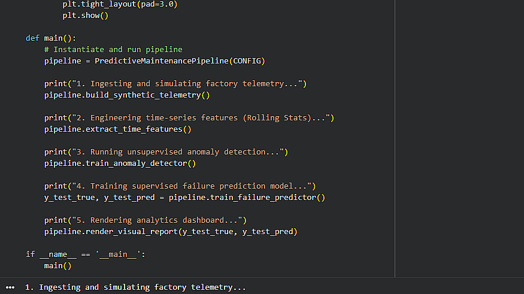Click the train_anomaly_detector method call
Viewport: 524px width, 294px height.
click(136, 163)
